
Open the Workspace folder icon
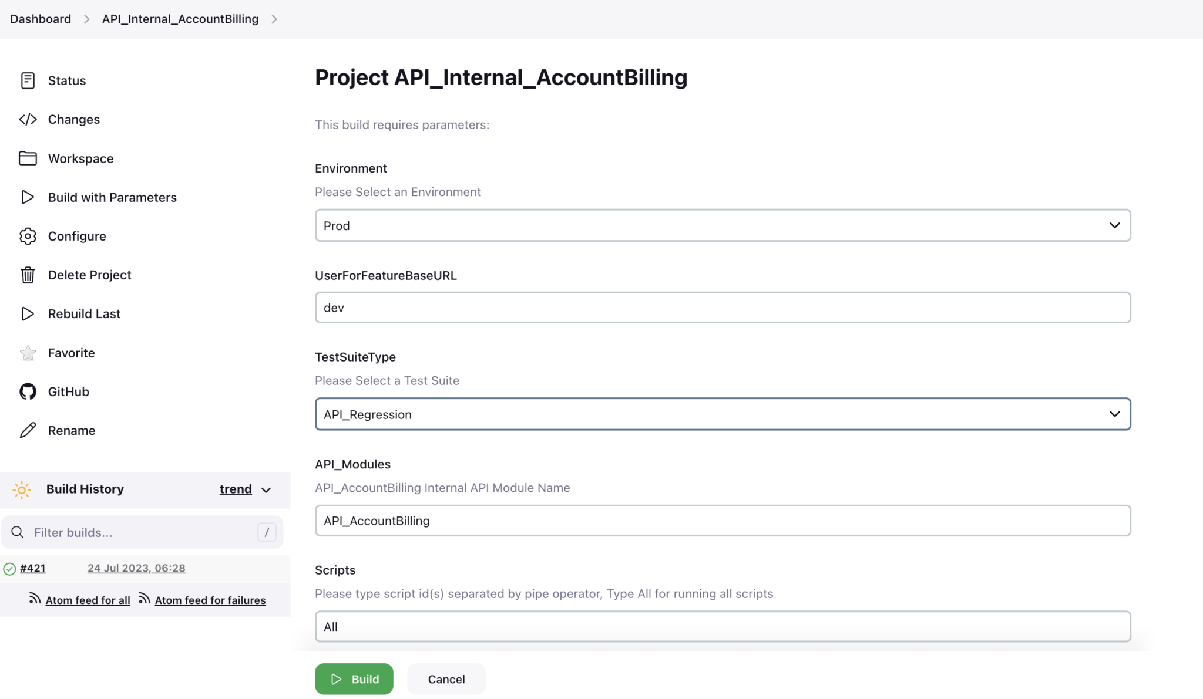coord(28,158)
